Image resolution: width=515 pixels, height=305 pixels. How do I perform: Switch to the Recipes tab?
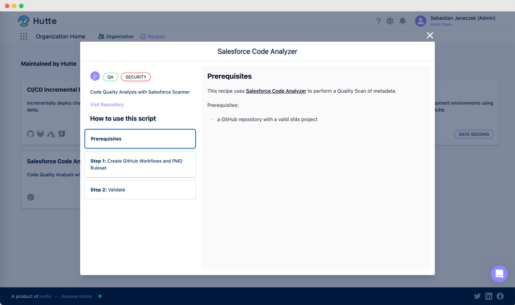coord(152,36)
